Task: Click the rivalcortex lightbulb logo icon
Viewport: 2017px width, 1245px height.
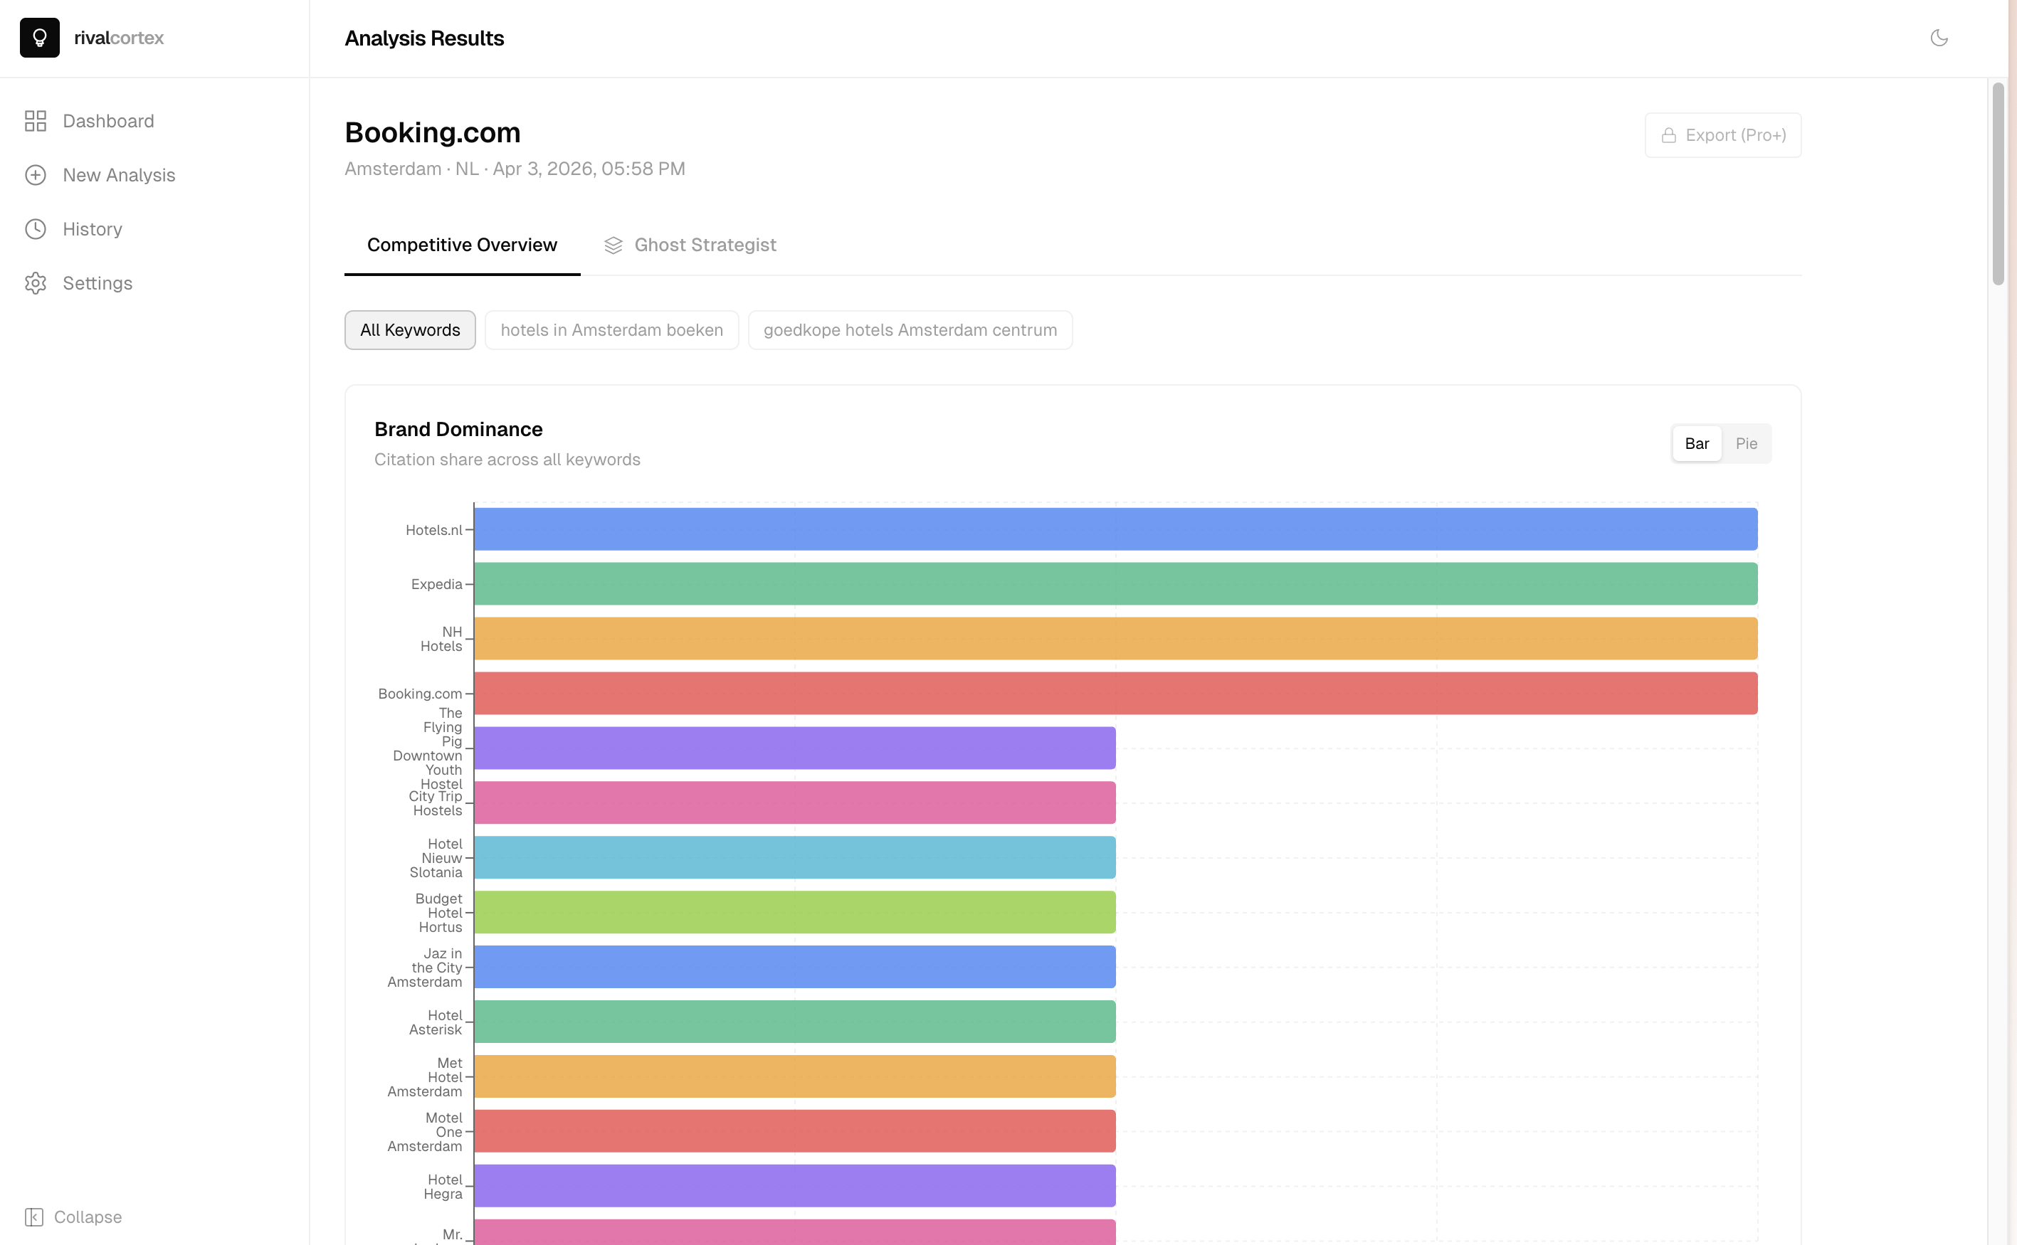Action: click(x=40, y=38)
